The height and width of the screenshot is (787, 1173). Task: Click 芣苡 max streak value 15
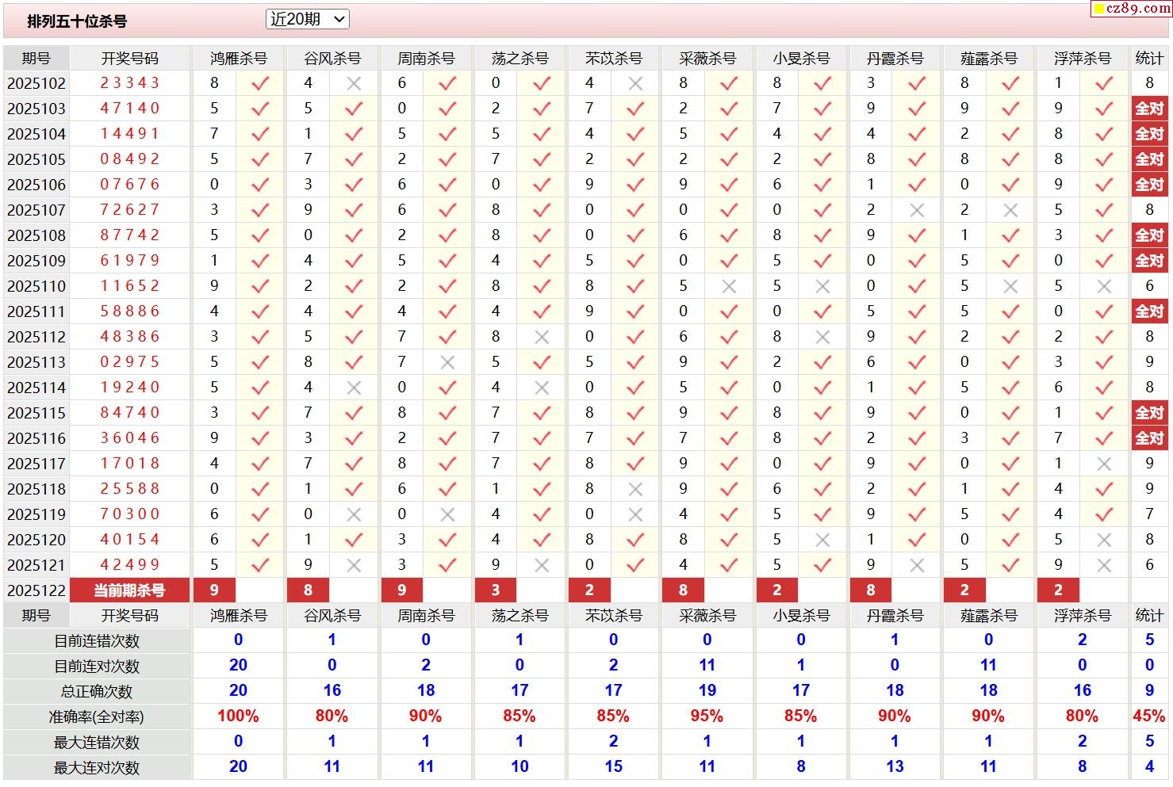(x=614, y=767)
